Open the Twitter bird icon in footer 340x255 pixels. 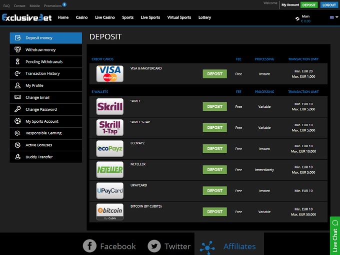(x=154, y=246)
